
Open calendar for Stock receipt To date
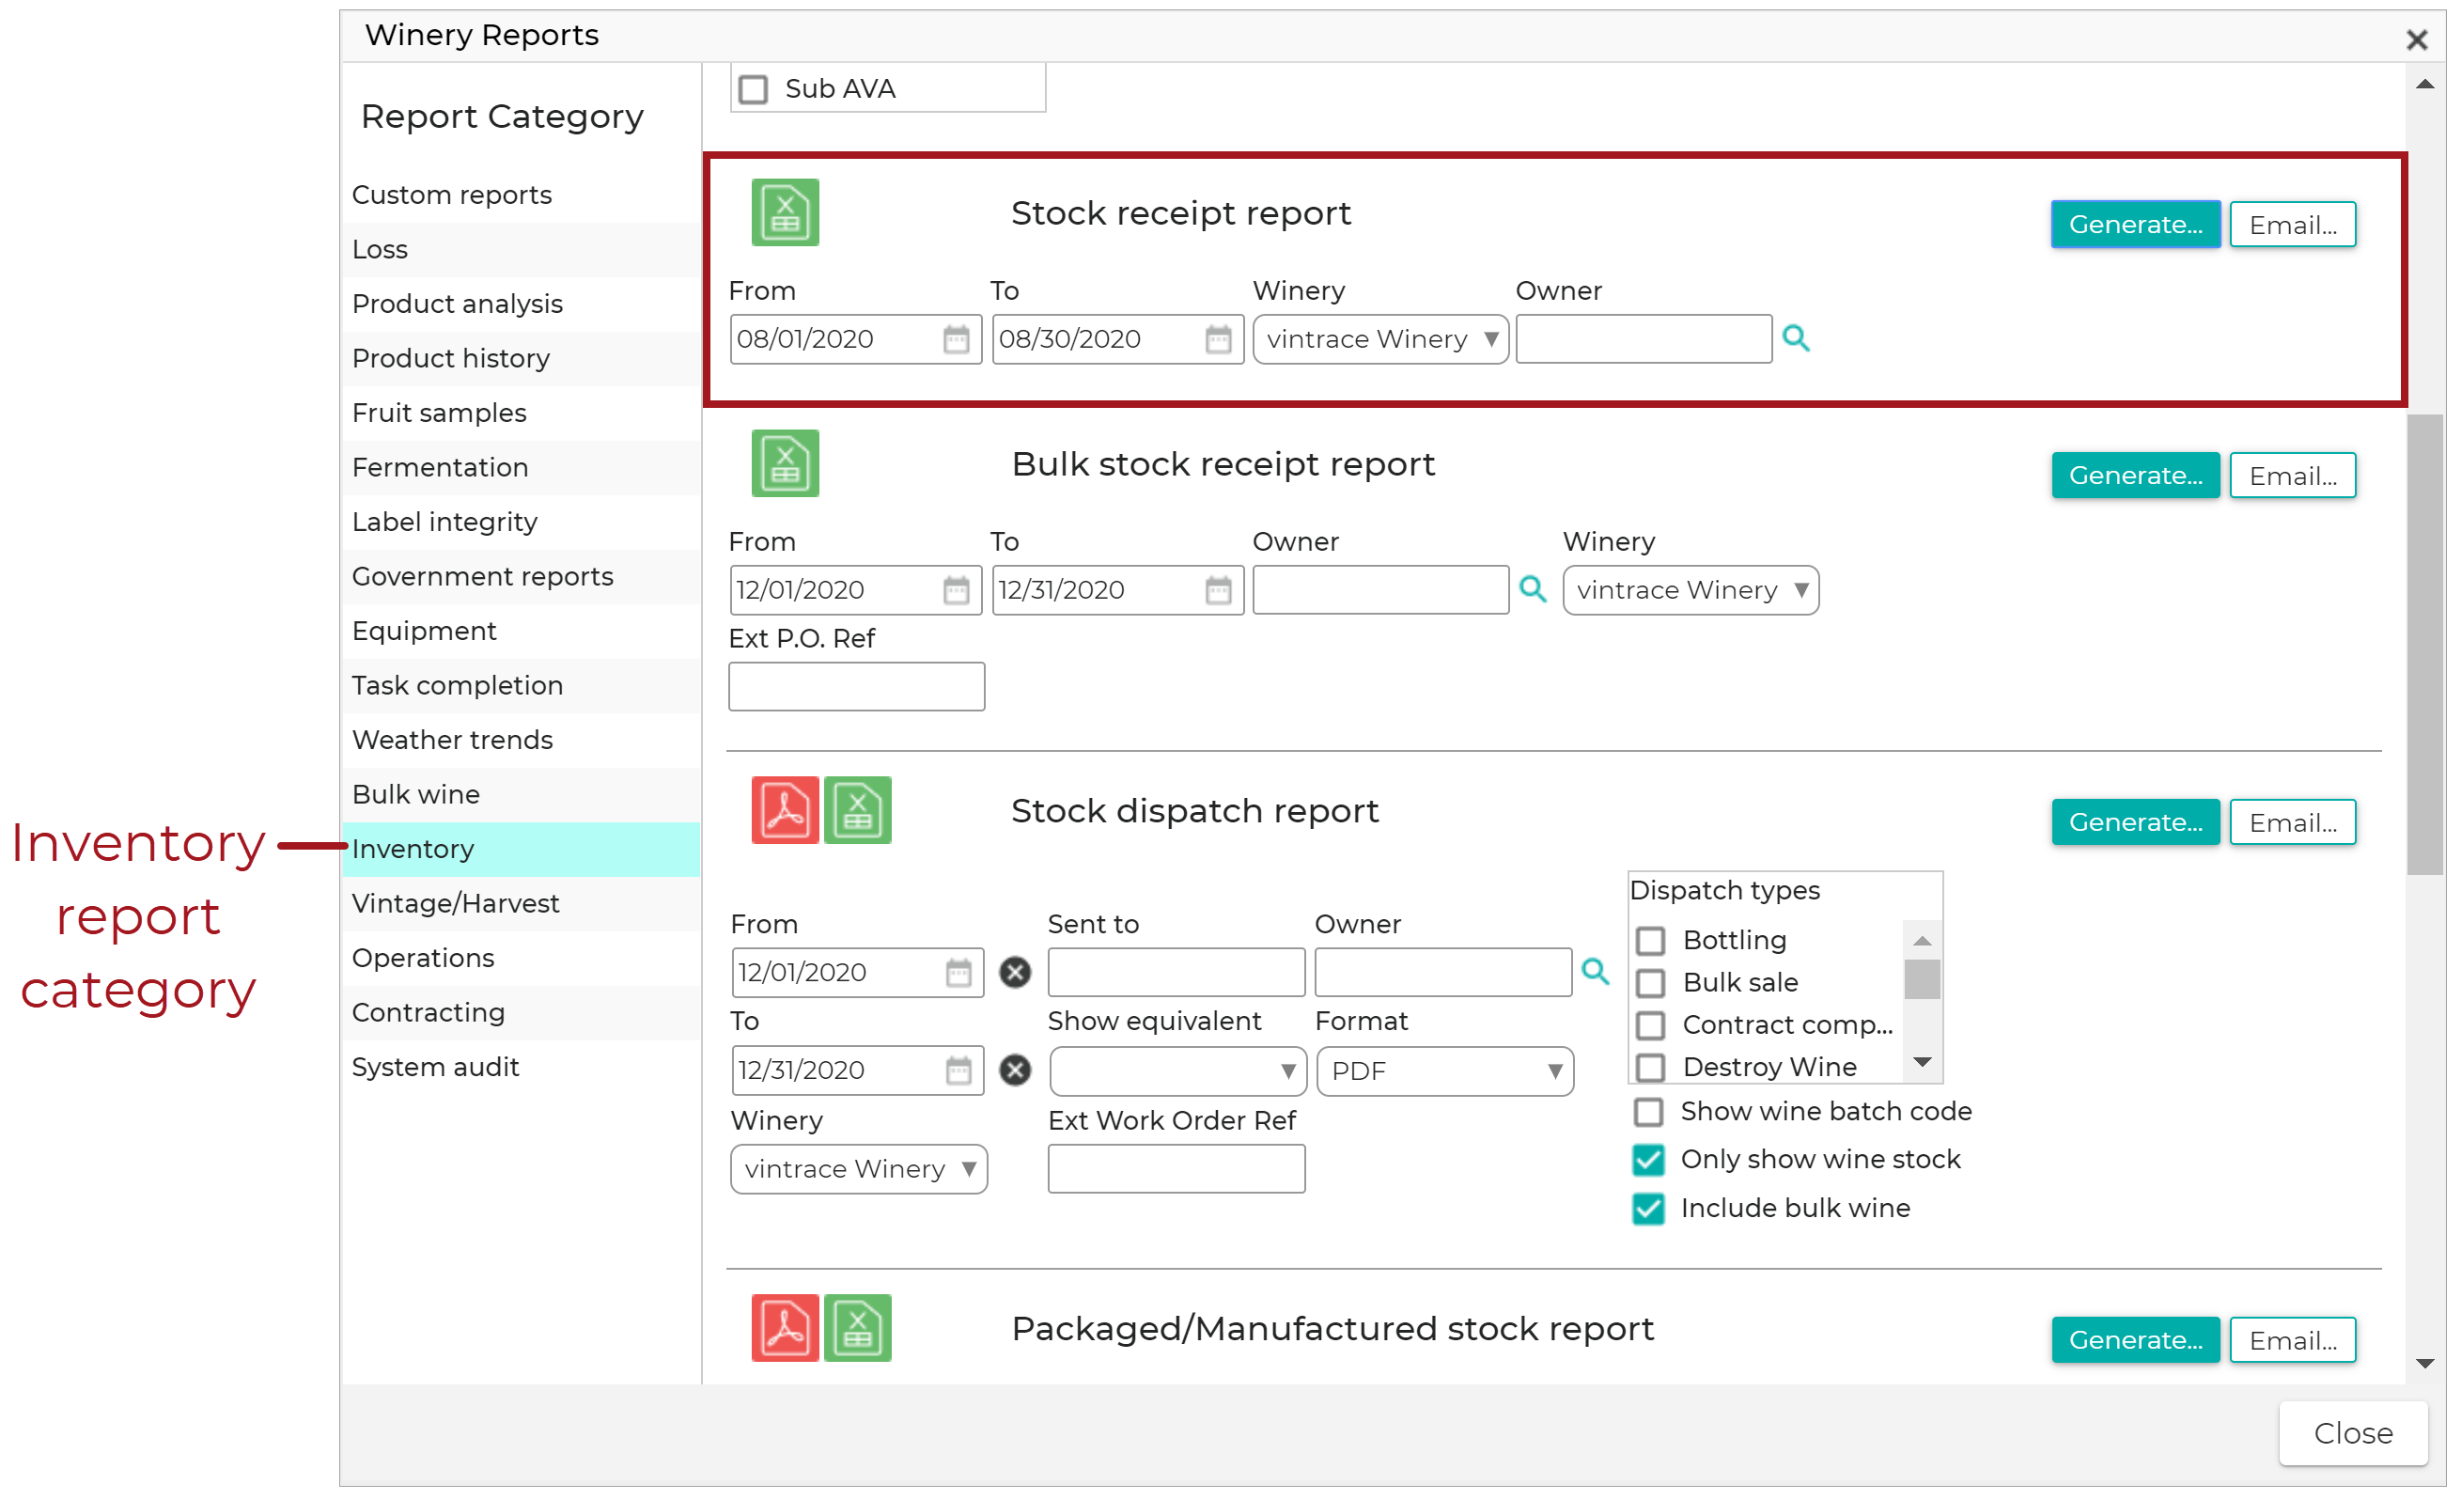pos(1218,340)
